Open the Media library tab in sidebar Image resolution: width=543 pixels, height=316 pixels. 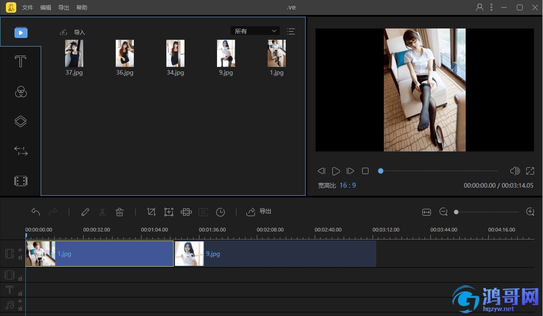click(x=21, y=33)
